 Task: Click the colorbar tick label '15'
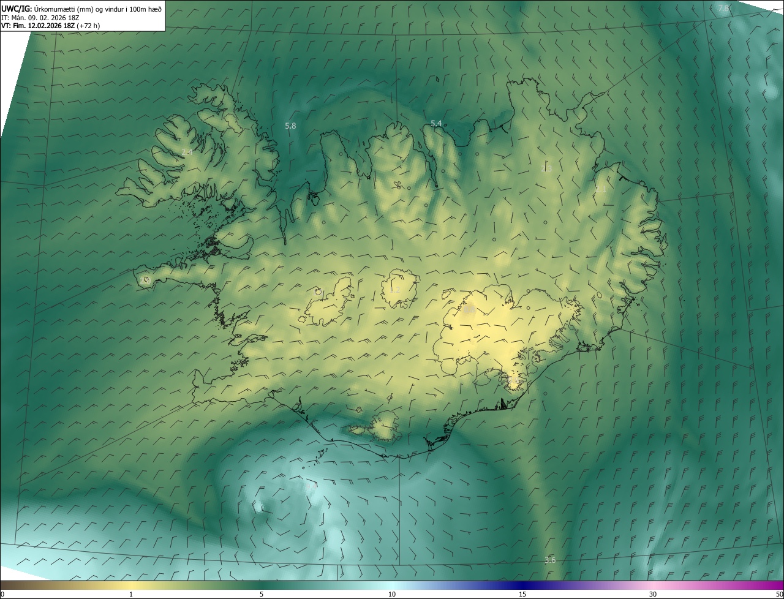pyautogui.click(x=522, y=594)
